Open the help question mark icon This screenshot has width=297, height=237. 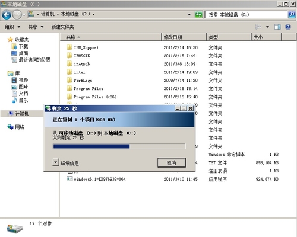(x=288, y=27)
